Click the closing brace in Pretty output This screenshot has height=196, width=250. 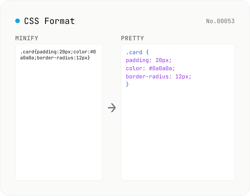click(x=127, y=84)
